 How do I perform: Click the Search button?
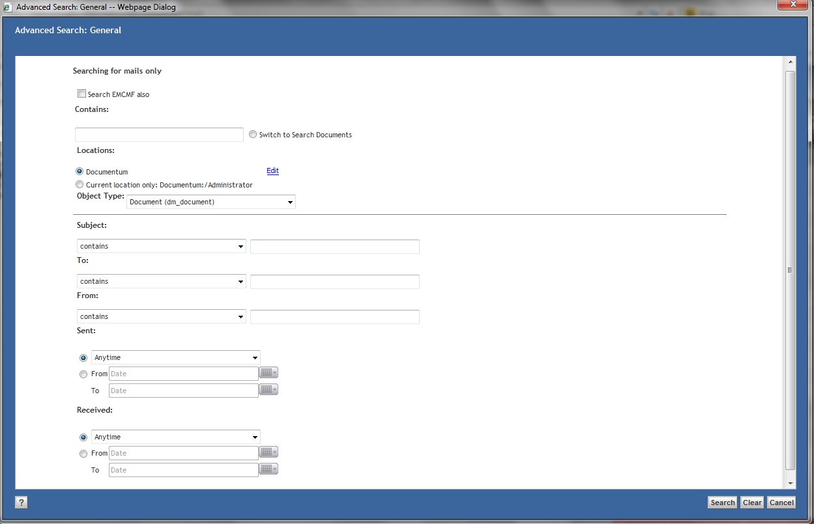pyautogui.click(x=723, y=503)
